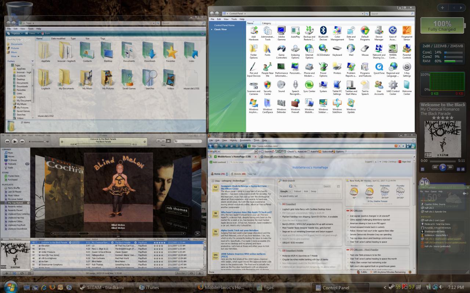Viewport: 470px width, 293px height.
Task: Click Add content on Netvibes page
Action: pyautogui.click(x=218, y=162)
